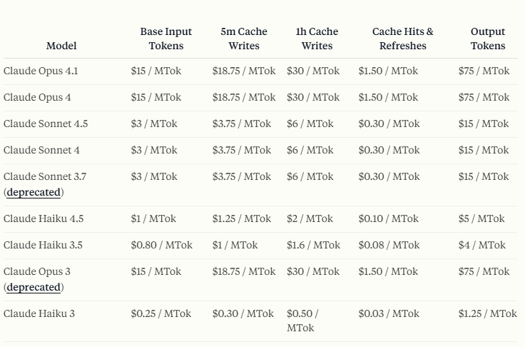The height and width of the screenshot is (347, 525).
Task: Click the Claude Opus 4 row label
Action: point(37,97)
